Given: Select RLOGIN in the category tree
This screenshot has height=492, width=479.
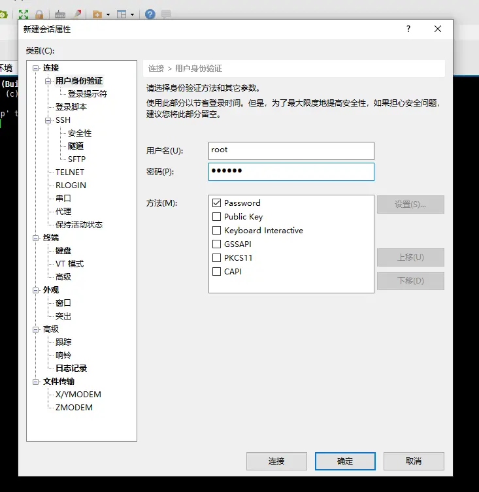Looking at the screenshot, I should click(x=71, y=186).
